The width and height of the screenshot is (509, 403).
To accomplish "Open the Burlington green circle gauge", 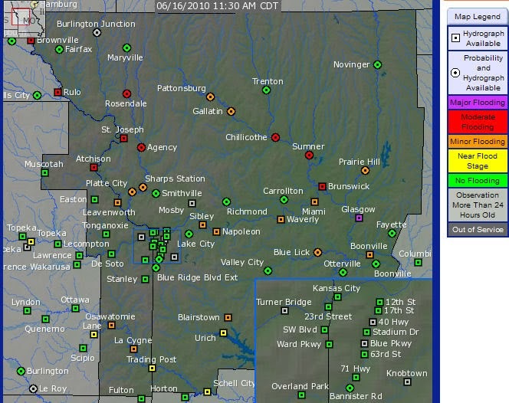I will [x=21, y=371].
